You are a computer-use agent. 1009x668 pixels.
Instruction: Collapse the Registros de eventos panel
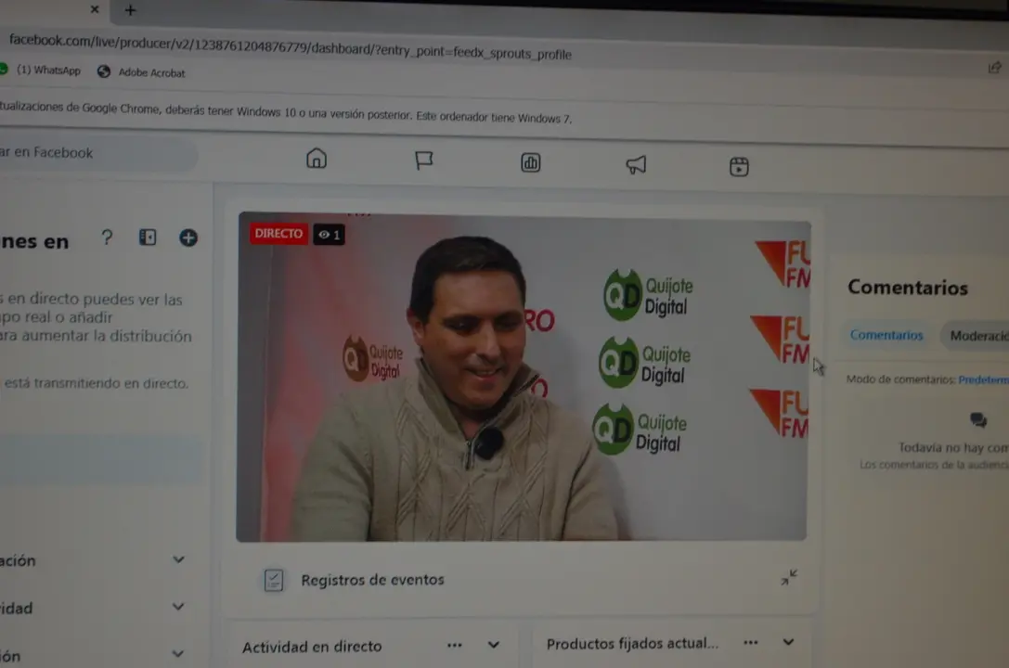789,577
